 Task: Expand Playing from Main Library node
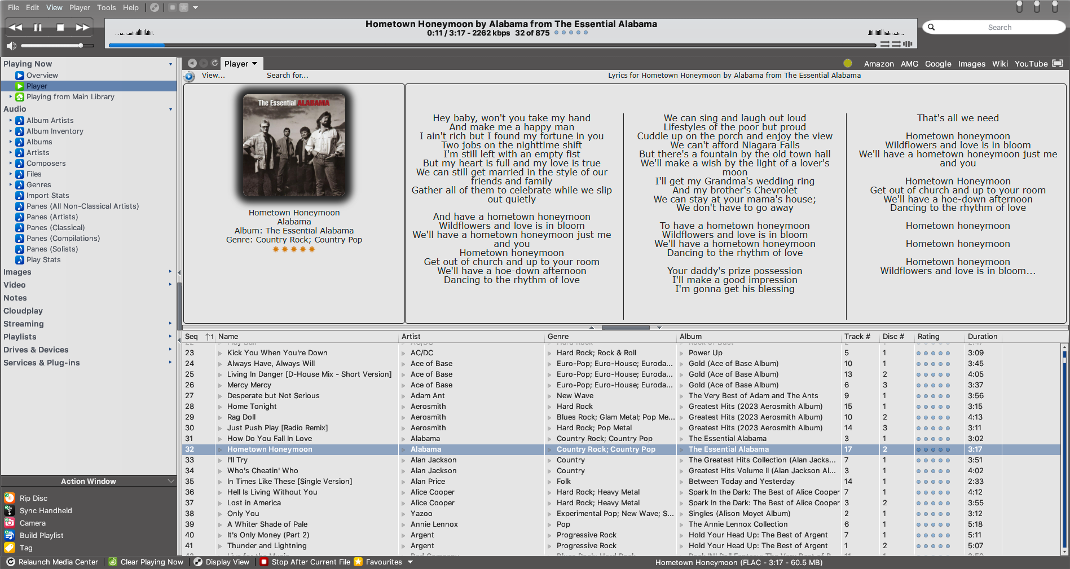pos(10,96)
